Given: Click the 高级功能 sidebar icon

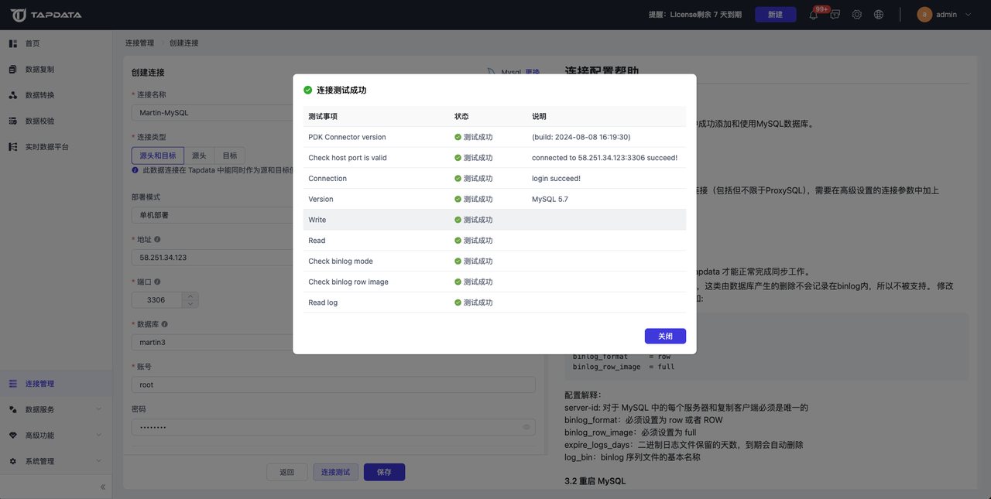Looking at the screenshot, I should pos(13,435).
